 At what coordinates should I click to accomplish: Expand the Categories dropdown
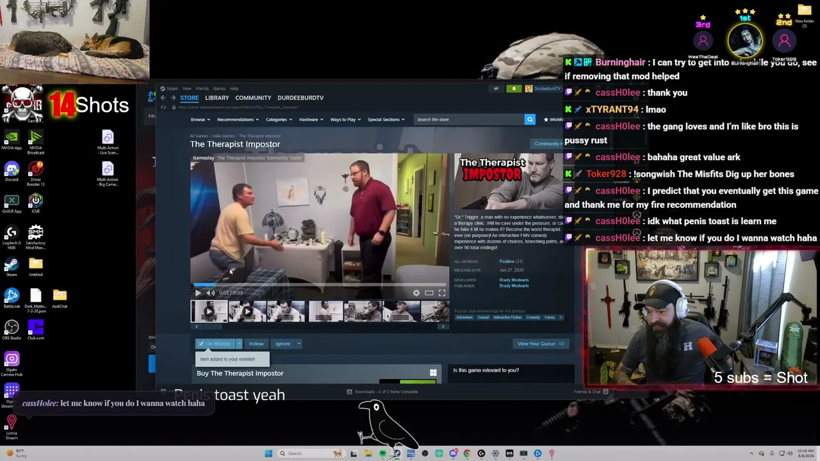coord(279,120)
